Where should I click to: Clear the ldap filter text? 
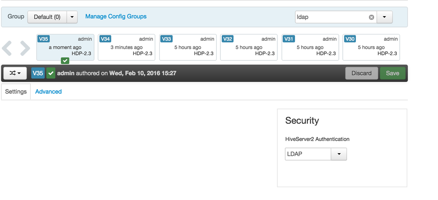click(371, 17)
